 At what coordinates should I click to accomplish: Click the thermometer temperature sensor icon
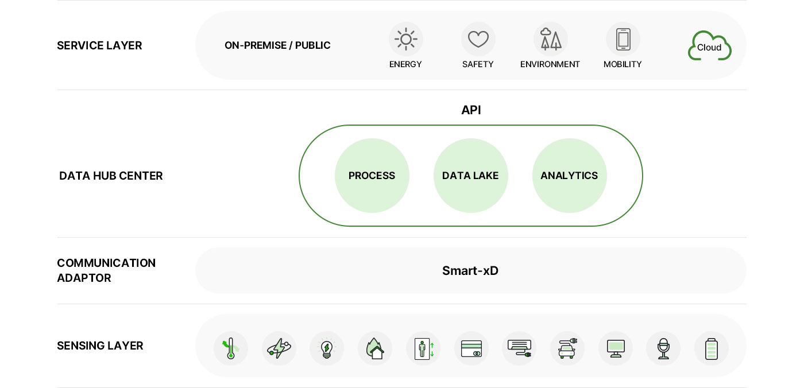coord(231,348)
